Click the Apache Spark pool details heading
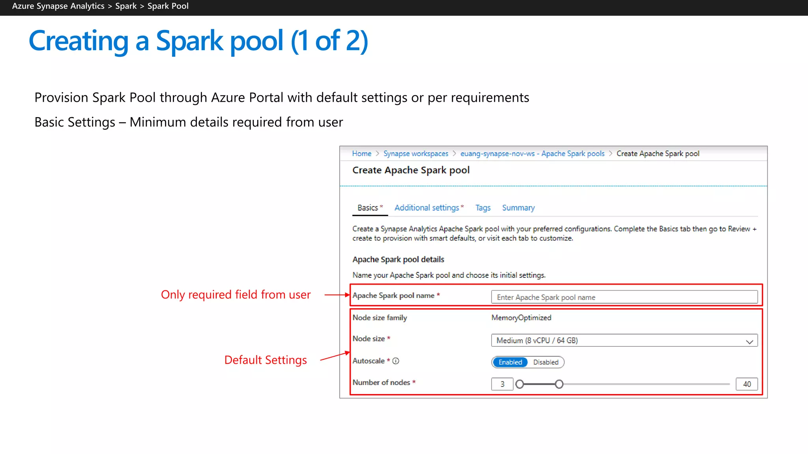The height and width of the screenshot is (454, 808). [398, 260]
